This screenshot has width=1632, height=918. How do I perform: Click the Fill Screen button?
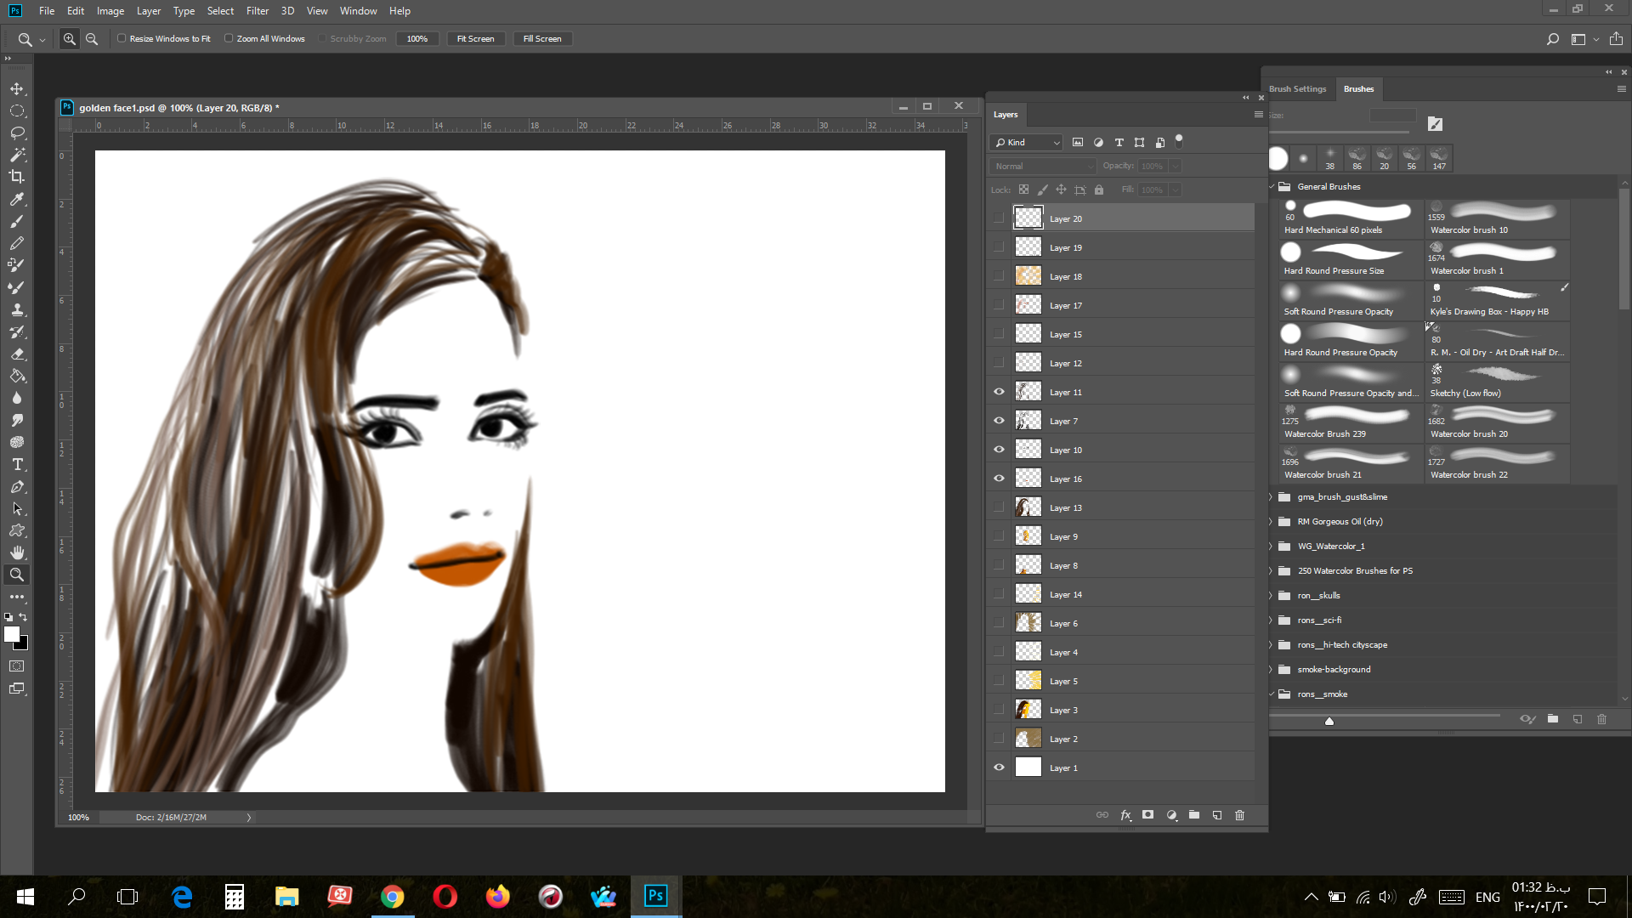542,39
